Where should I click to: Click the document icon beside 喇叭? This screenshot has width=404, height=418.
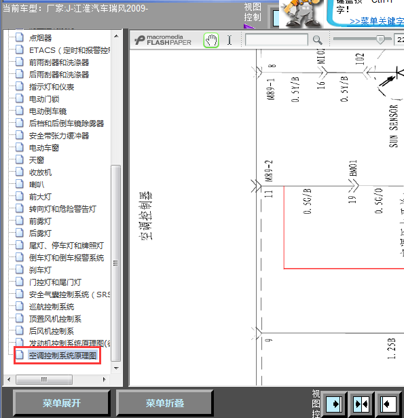20,184
